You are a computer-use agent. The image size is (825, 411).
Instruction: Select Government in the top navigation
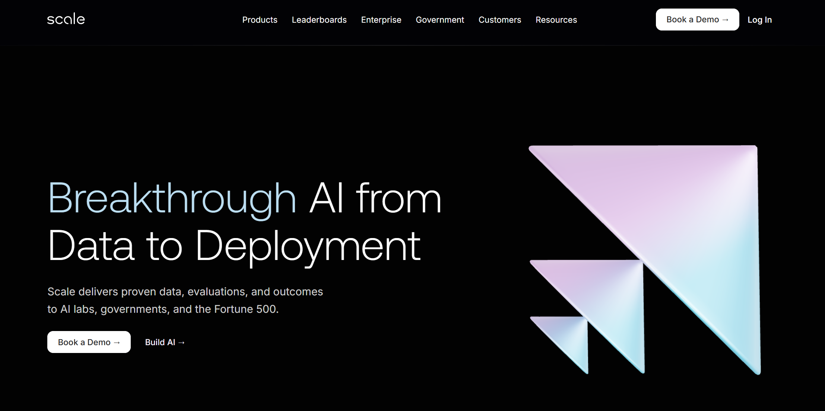pos(440,20)
